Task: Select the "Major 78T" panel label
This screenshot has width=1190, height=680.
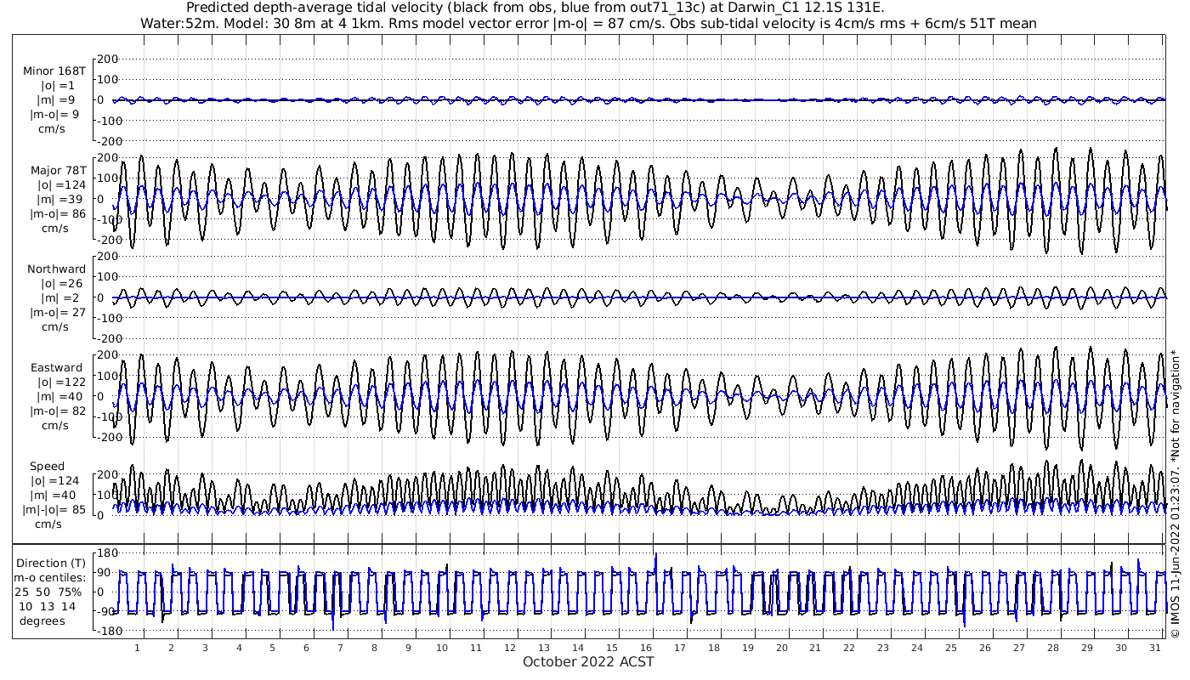Action: pos(58,170)
